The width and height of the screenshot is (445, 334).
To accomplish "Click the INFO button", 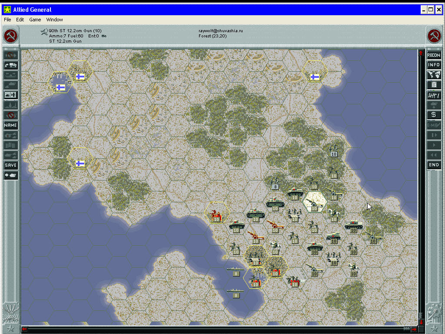I will (434, 65).
